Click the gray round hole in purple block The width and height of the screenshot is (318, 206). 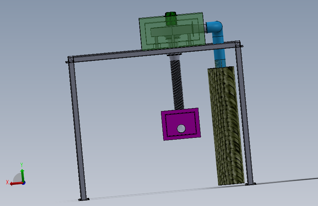[181, 129]
